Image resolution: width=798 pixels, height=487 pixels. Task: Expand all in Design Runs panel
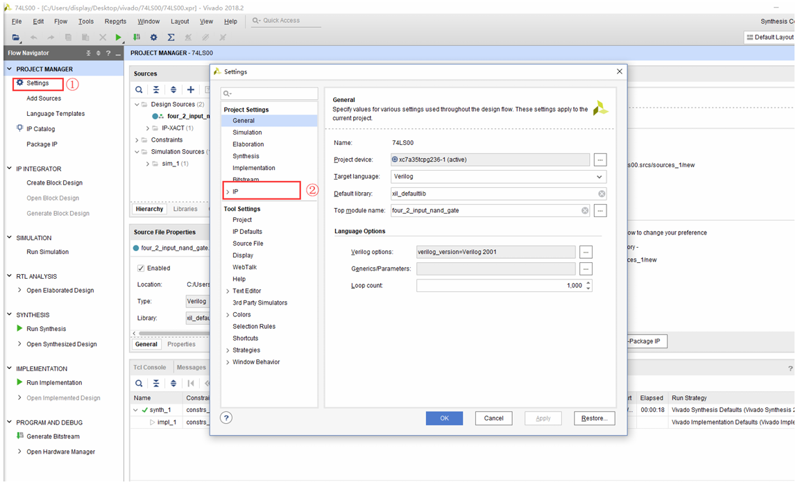173,383
